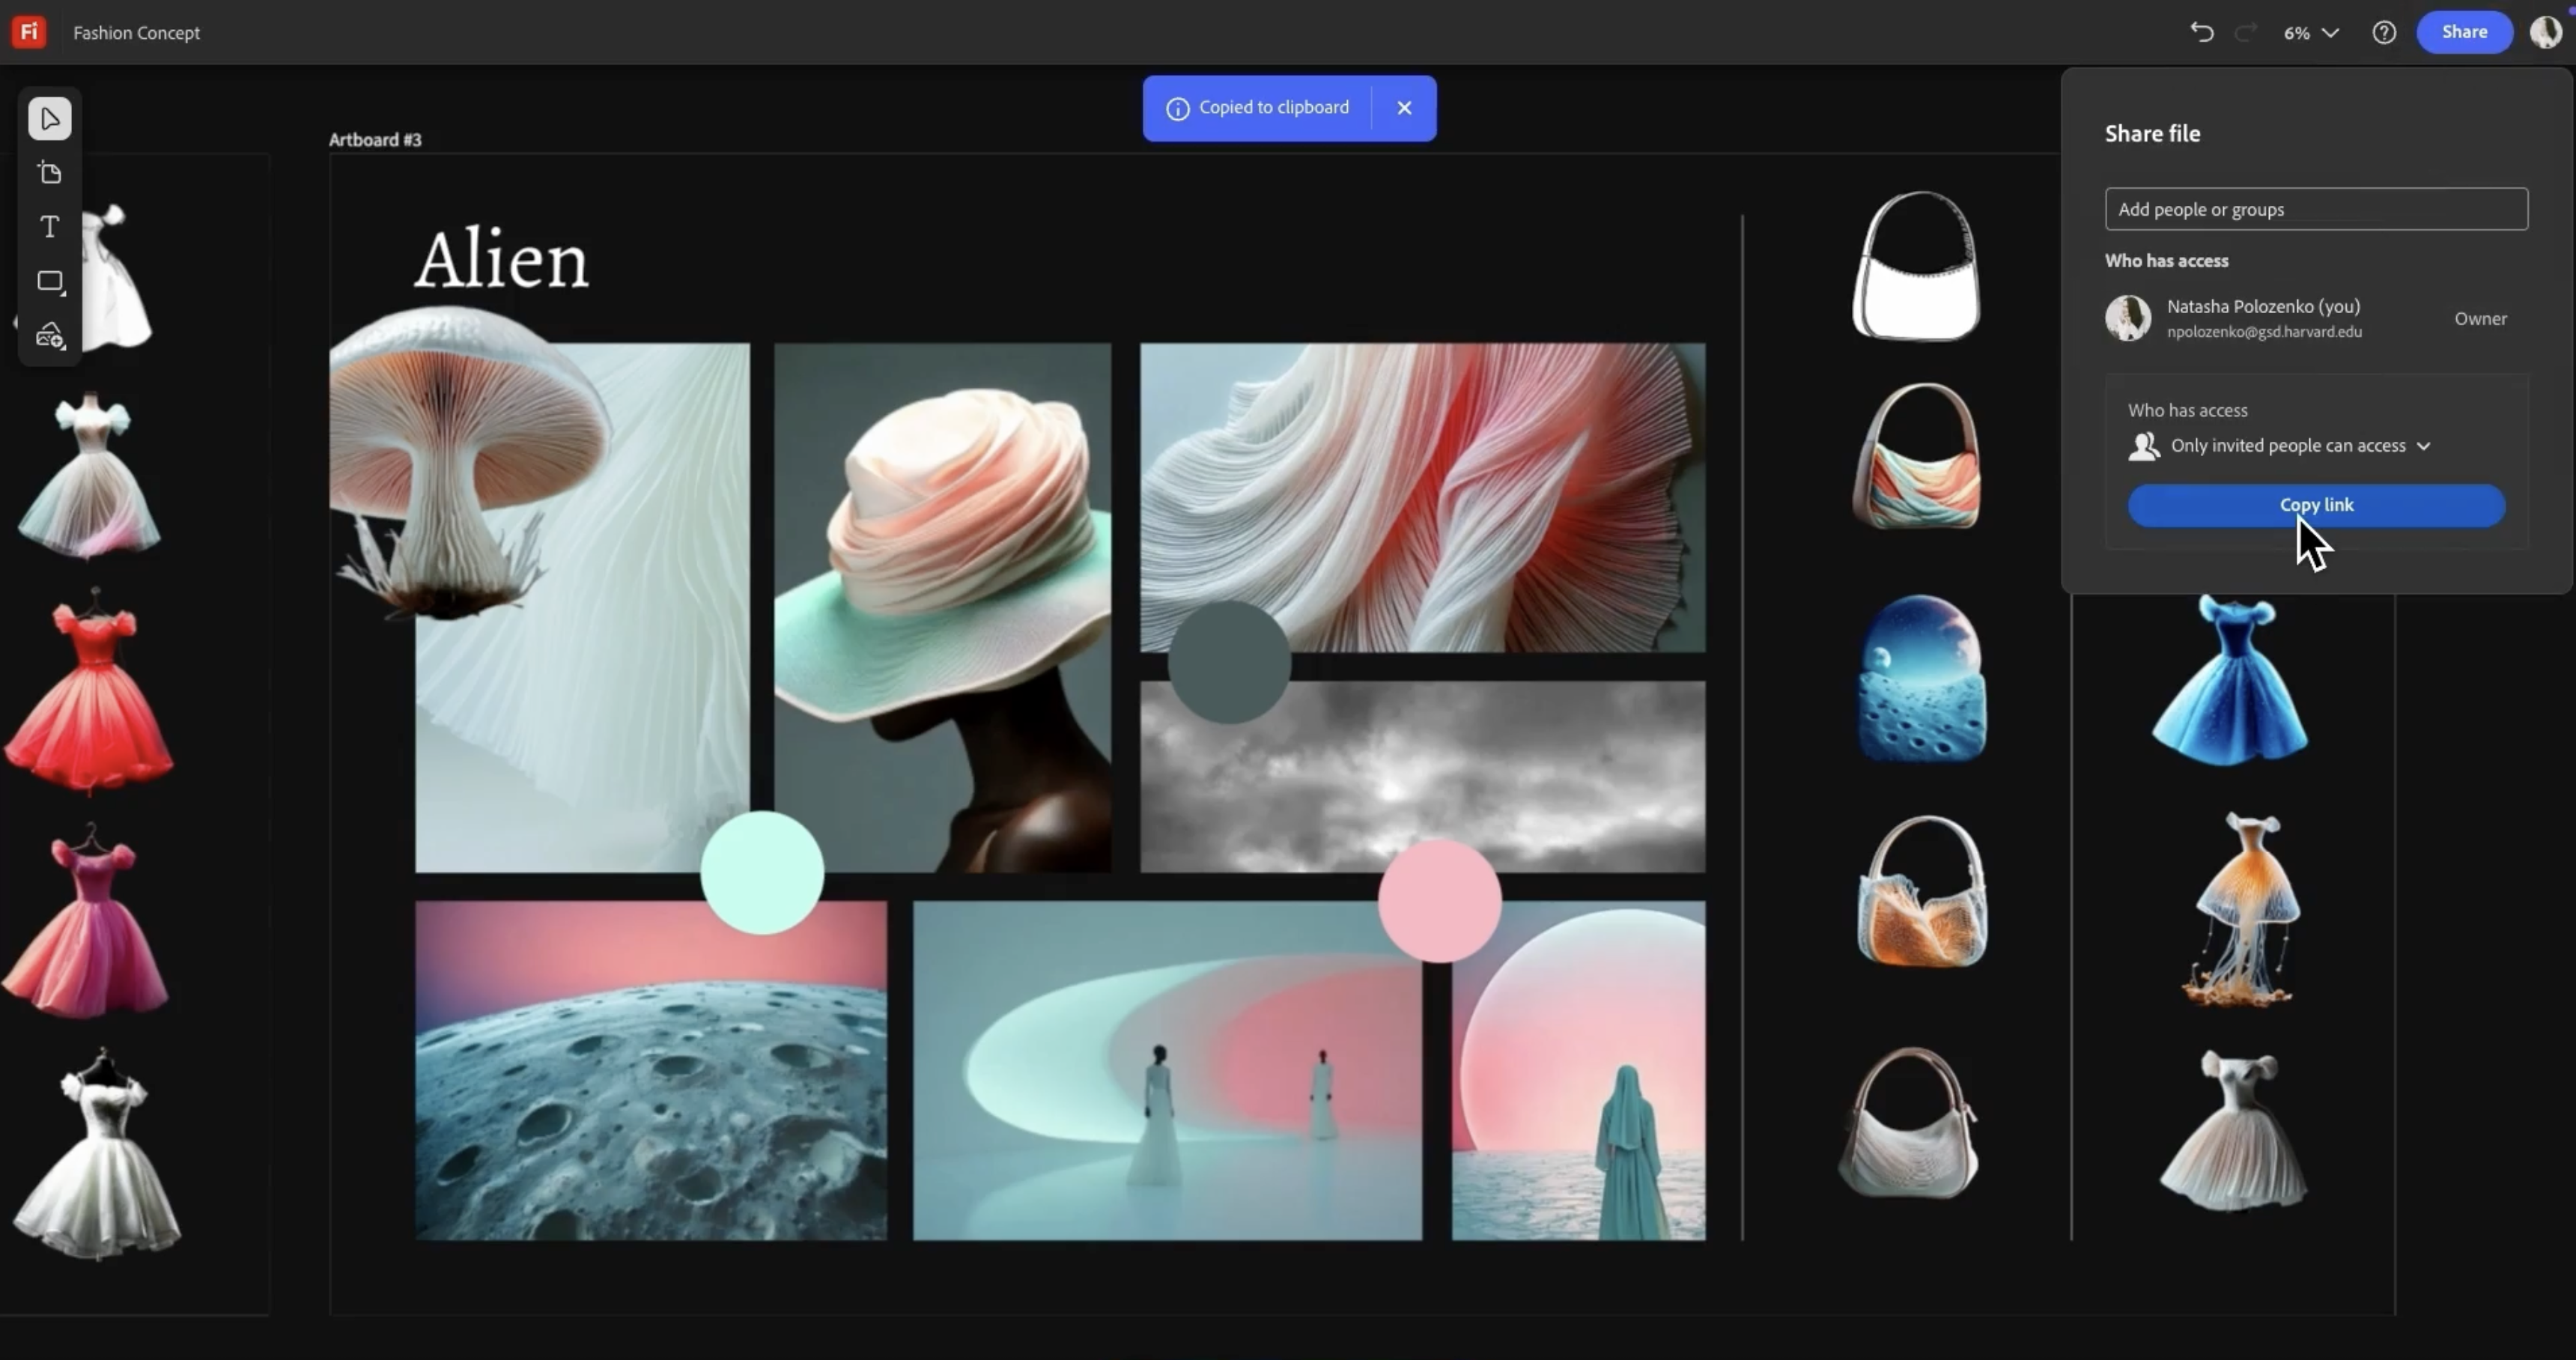2576x1360 pixels.
Task: Select the mint green circle swatch
Action: point(762,873)
